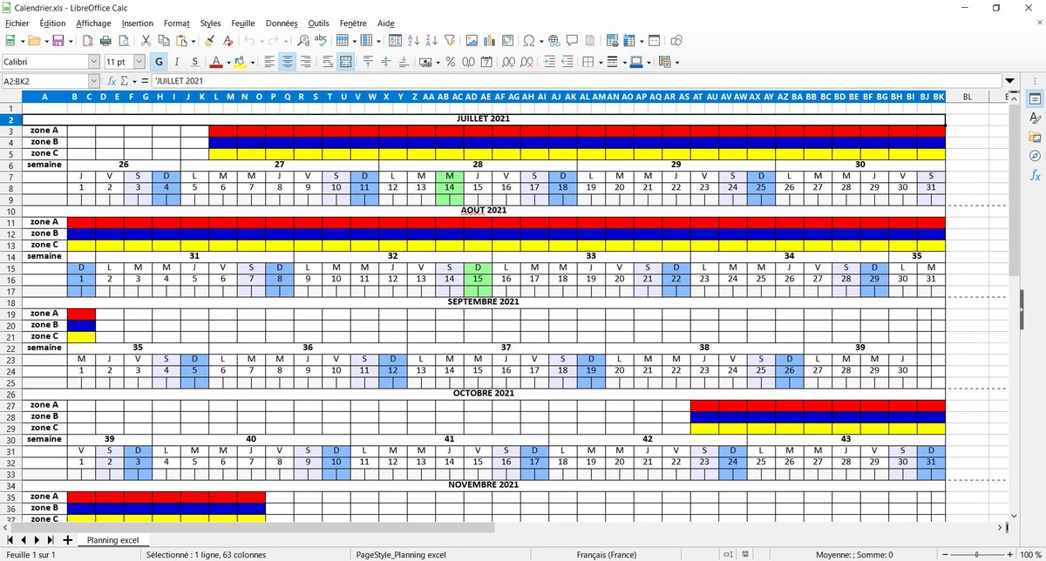
Task: Format cell as percent
Action: click(x=451, y=62)
